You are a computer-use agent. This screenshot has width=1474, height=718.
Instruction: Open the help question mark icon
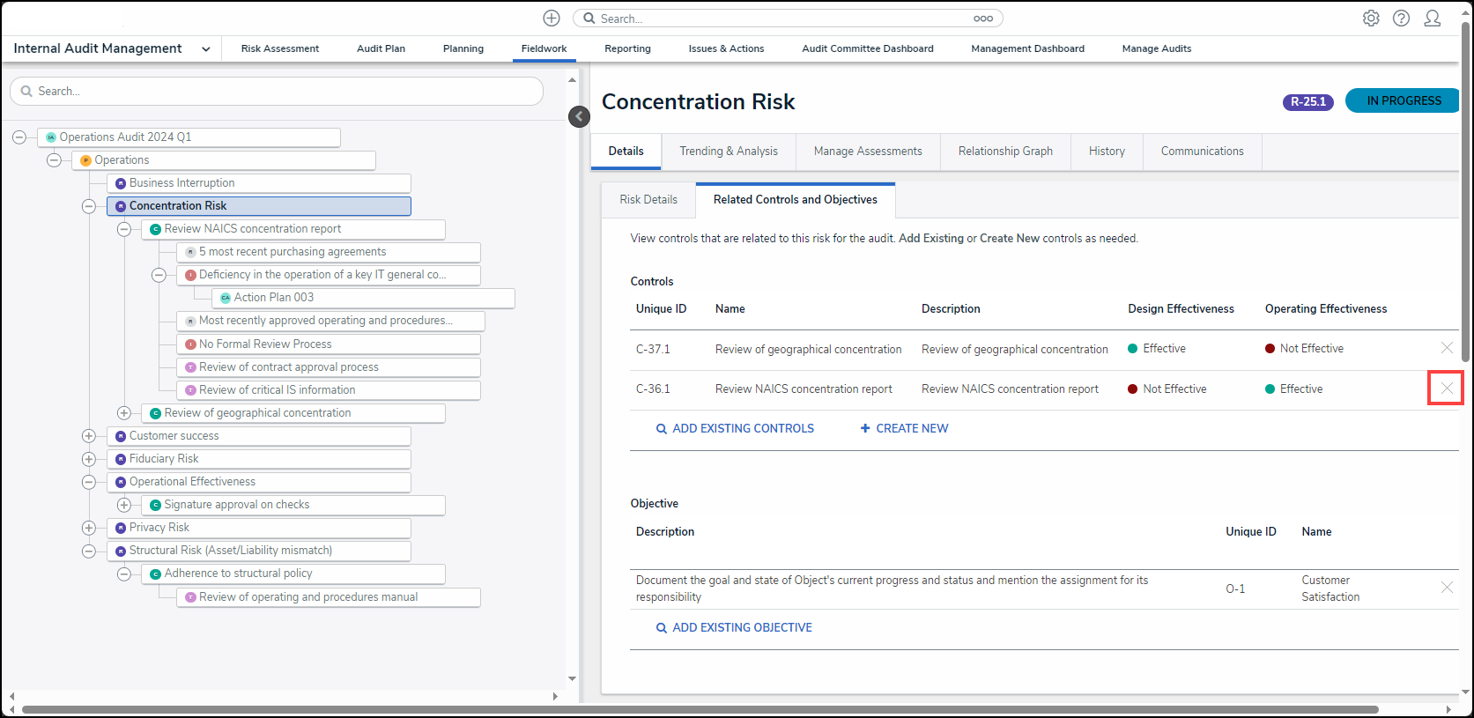(1401, 19)
